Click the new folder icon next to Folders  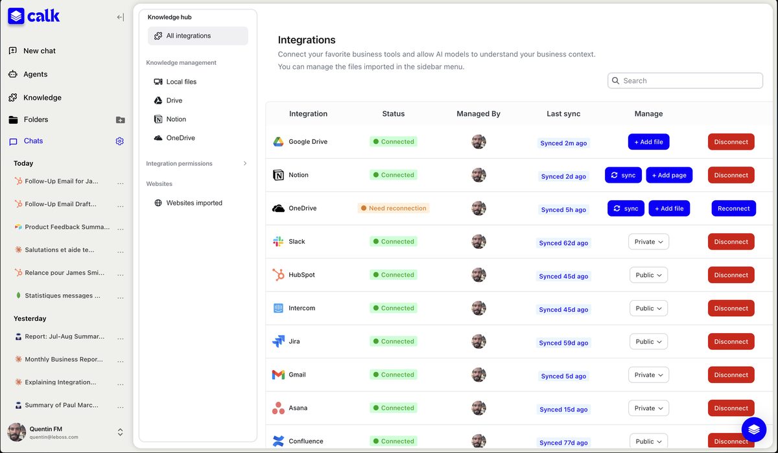coord(120,119)
